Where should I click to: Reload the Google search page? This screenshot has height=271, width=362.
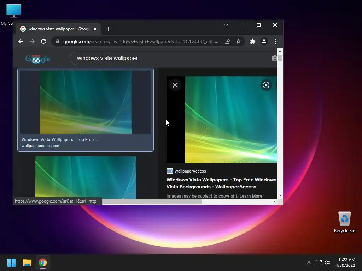pos(43,42)
